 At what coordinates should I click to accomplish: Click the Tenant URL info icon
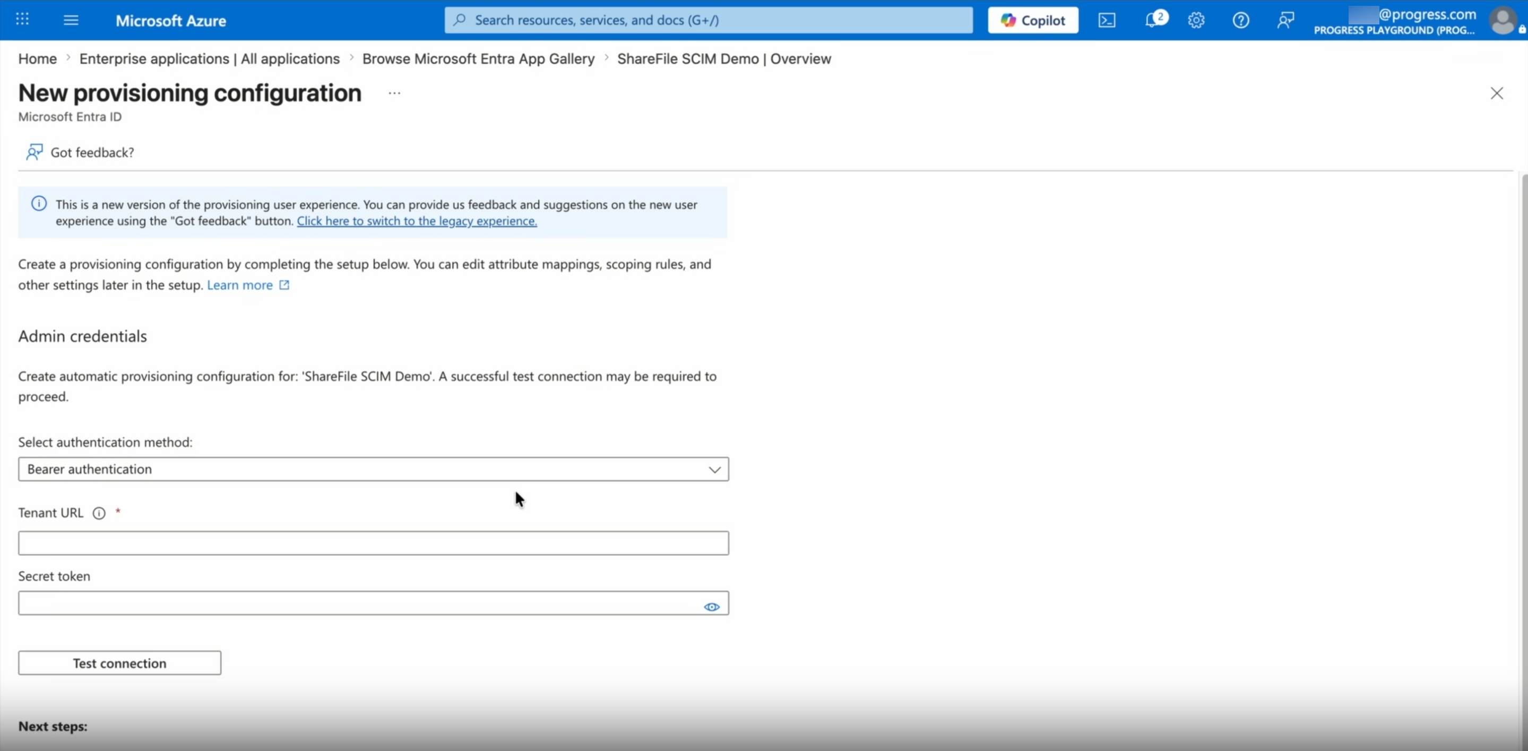point(99,513)
